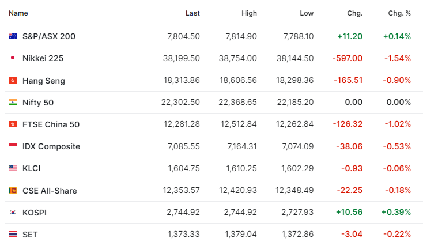Click the Thailand flag next to SET
The image size is (423, 242).
(13, 234)
